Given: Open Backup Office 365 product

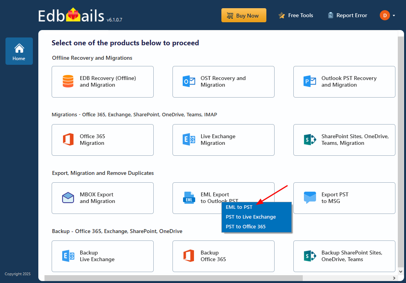Looking at the screenshot, I should click(223, 256).
